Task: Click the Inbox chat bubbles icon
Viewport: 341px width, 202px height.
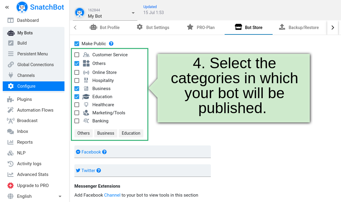Action: coord(10,131)
